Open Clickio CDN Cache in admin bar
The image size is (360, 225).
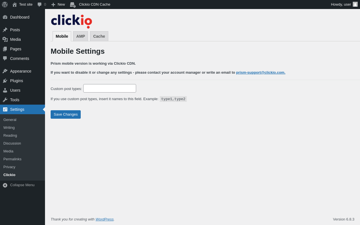(94, 4)
